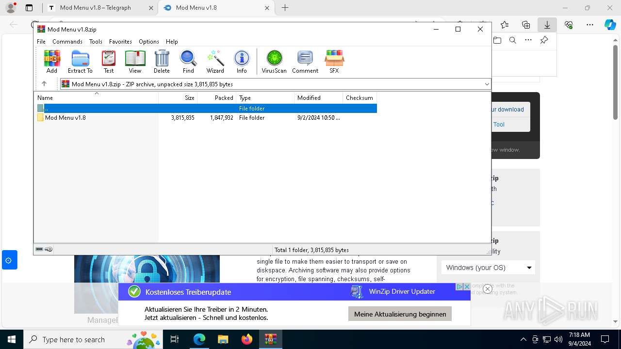Click search icon in downloads panel
Screen dimensions: 621x349
tap(513, 40)
